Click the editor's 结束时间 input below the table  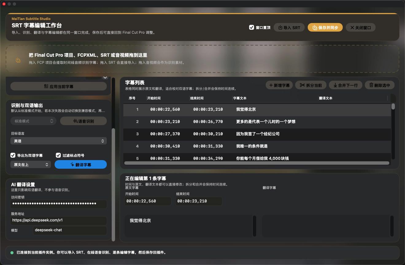(199, 201)
